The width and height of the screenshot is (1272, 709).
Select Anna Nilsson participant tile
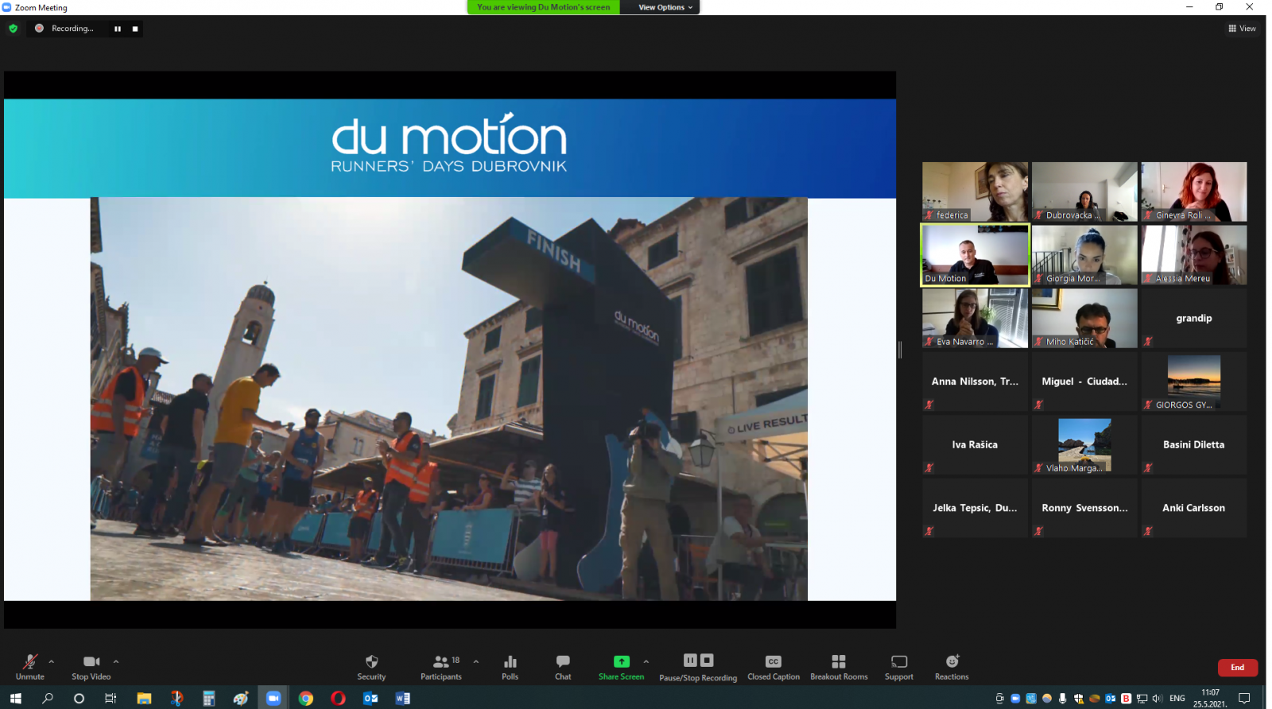pyautogui.click(x=975, y=382)
